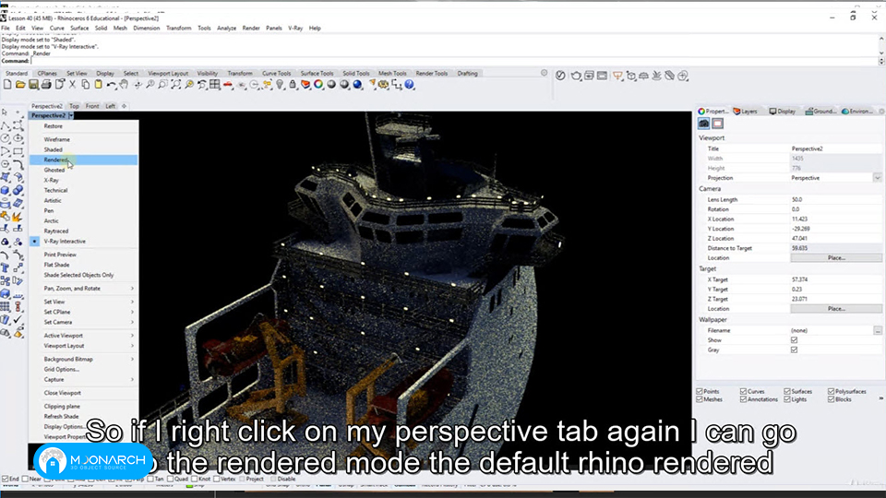
Task: Click the Lens Length value field
Action: [836, 199]
